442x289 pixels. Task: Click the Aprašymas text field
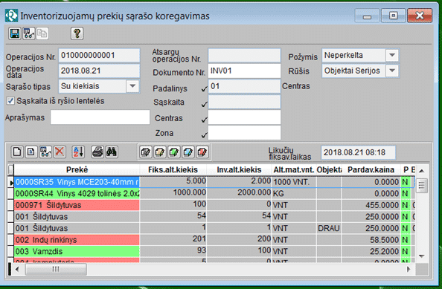coord(100,117)
